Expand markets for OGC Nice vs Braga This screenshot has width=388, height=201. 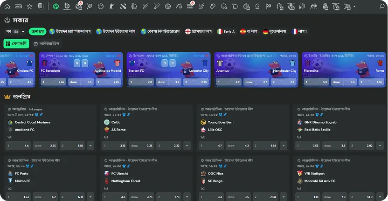(x=284, y=197)
